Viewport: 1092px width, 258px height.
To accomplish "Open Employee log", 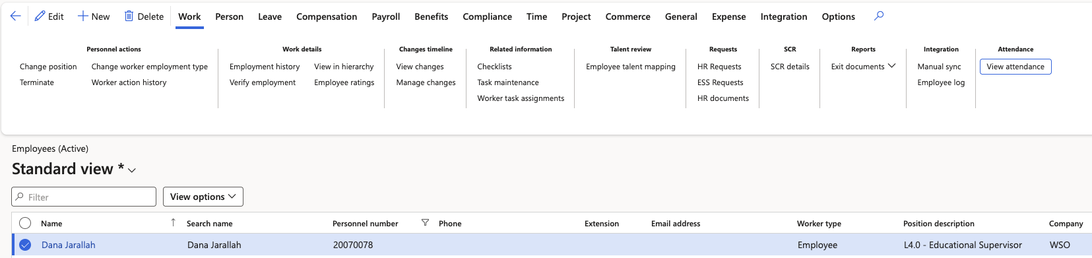I will (x=941, y=82).
